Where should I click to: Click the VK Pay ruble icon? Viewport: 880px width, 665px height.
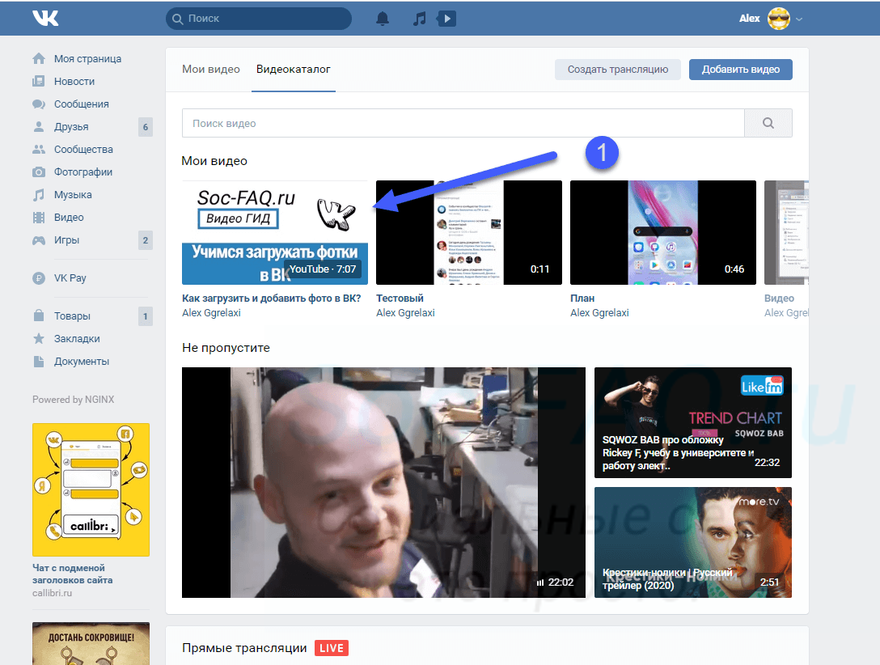[39, 277]
